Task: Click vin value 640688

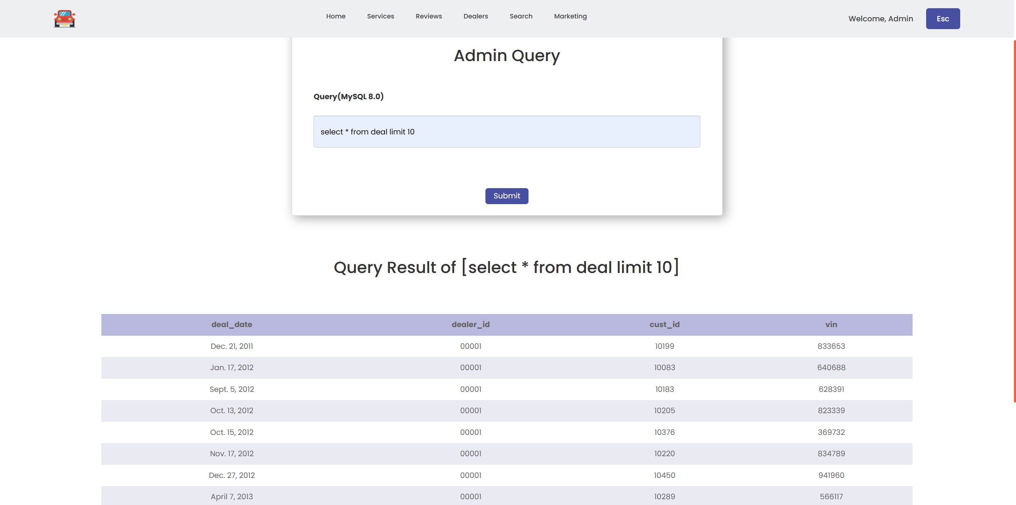Action: point(831,368)
